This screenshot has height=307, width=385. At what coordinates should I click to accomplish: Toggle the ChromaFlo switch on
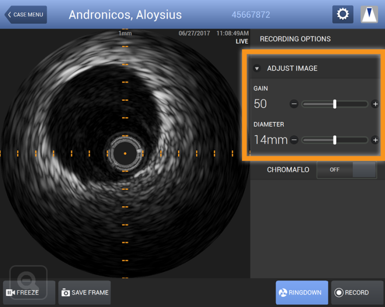click(346, 170)
